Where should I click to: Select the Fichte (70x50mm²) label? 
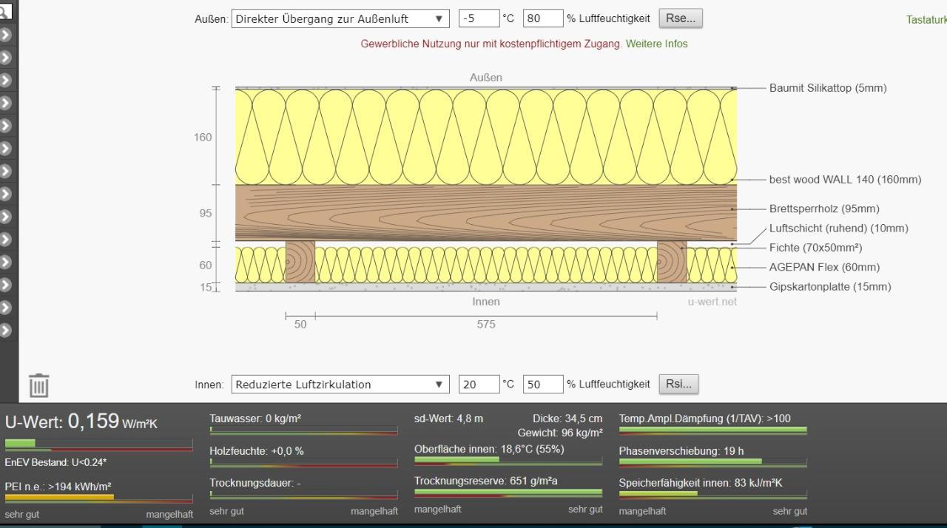[815, 248]
